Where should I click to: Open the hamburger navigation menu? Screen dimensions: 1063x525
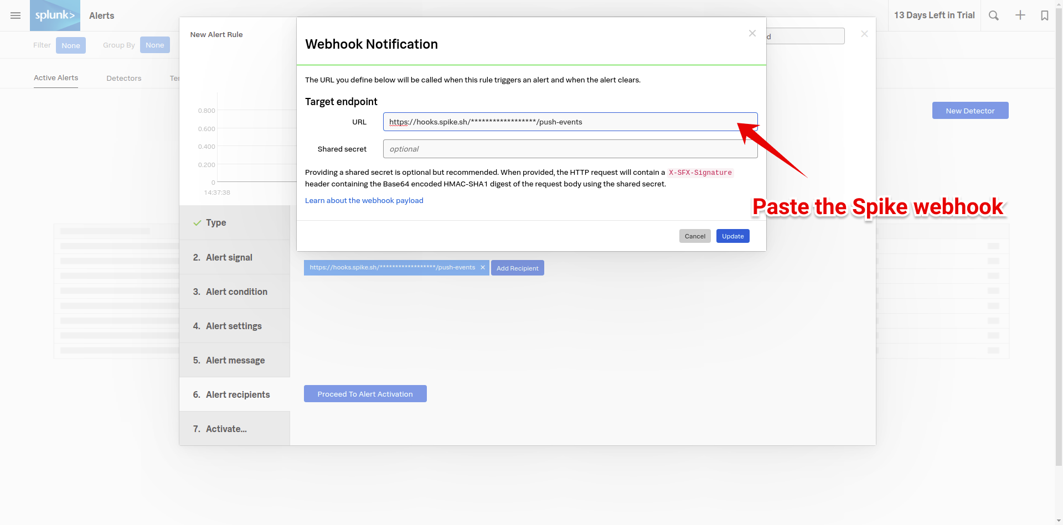pyautogui.click(x=16, y=15)
